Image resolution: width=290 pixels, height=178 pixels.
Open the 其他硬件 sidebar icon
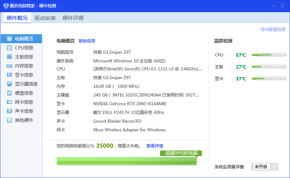(9, 120)
